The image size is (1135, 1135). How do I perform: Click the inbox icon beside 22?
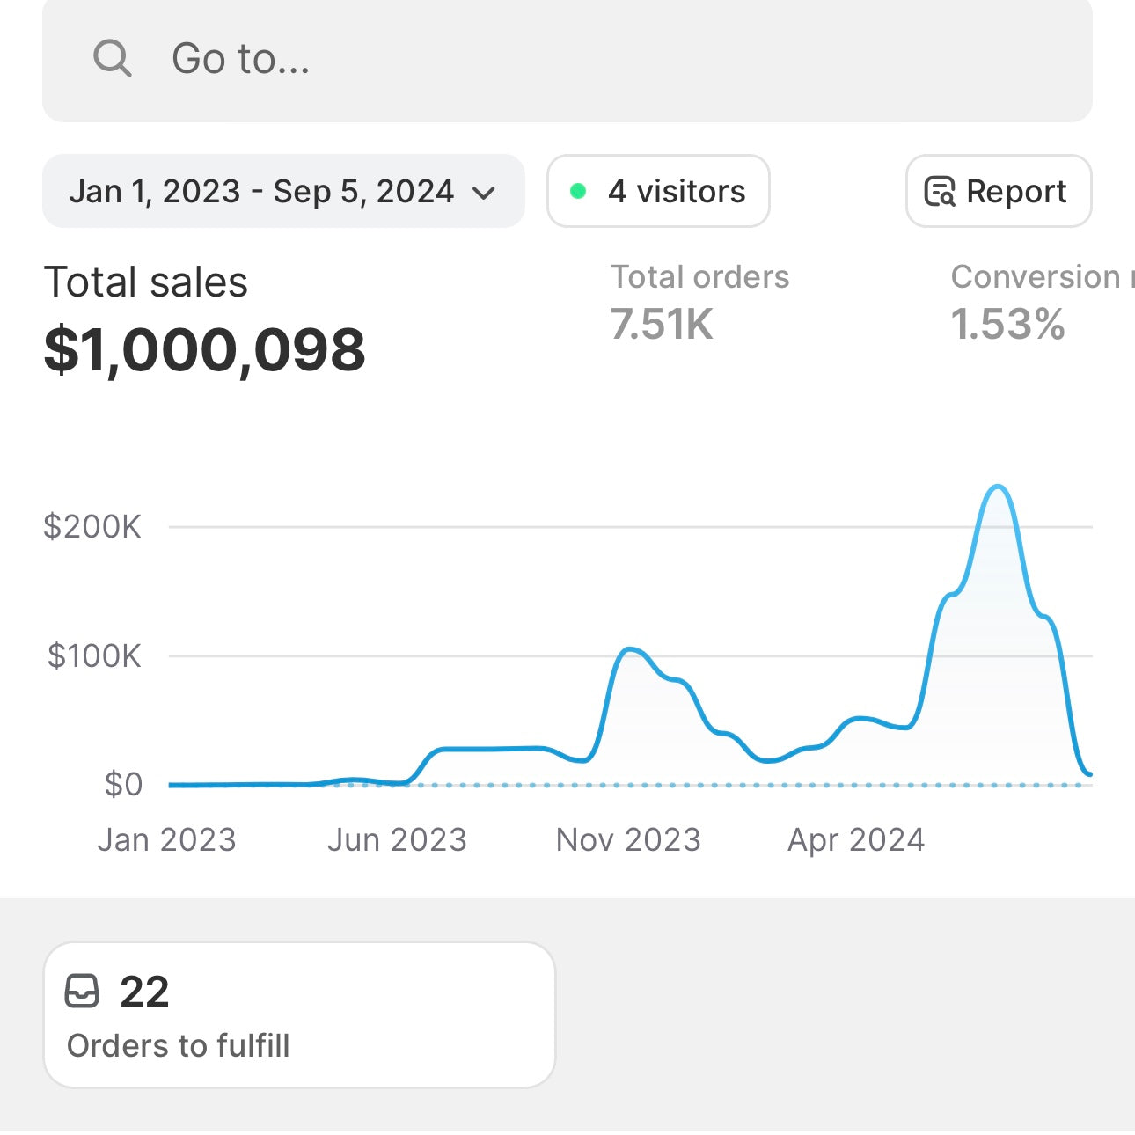tap(83, 991)
